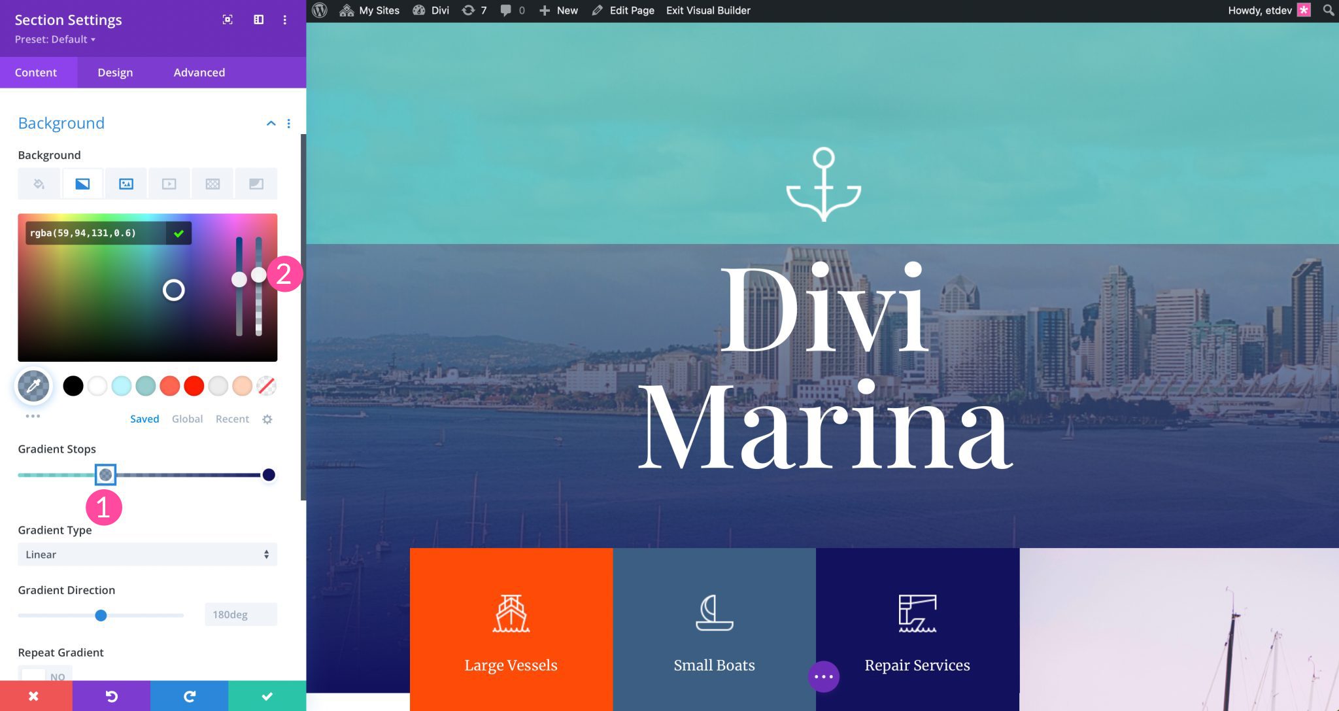Image resolution: width=1339 pixels, height=711 pixels.
Task: Select the Gradient Type Linear dropdown
Action: (x=146, y=553)
